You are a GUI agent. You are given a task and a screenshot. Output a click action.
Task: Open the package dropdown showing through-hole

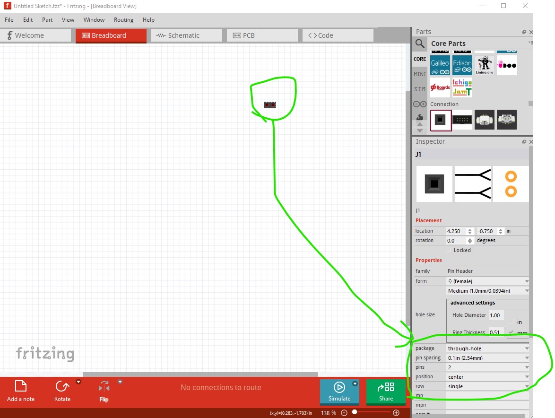(x=488, y=348)
